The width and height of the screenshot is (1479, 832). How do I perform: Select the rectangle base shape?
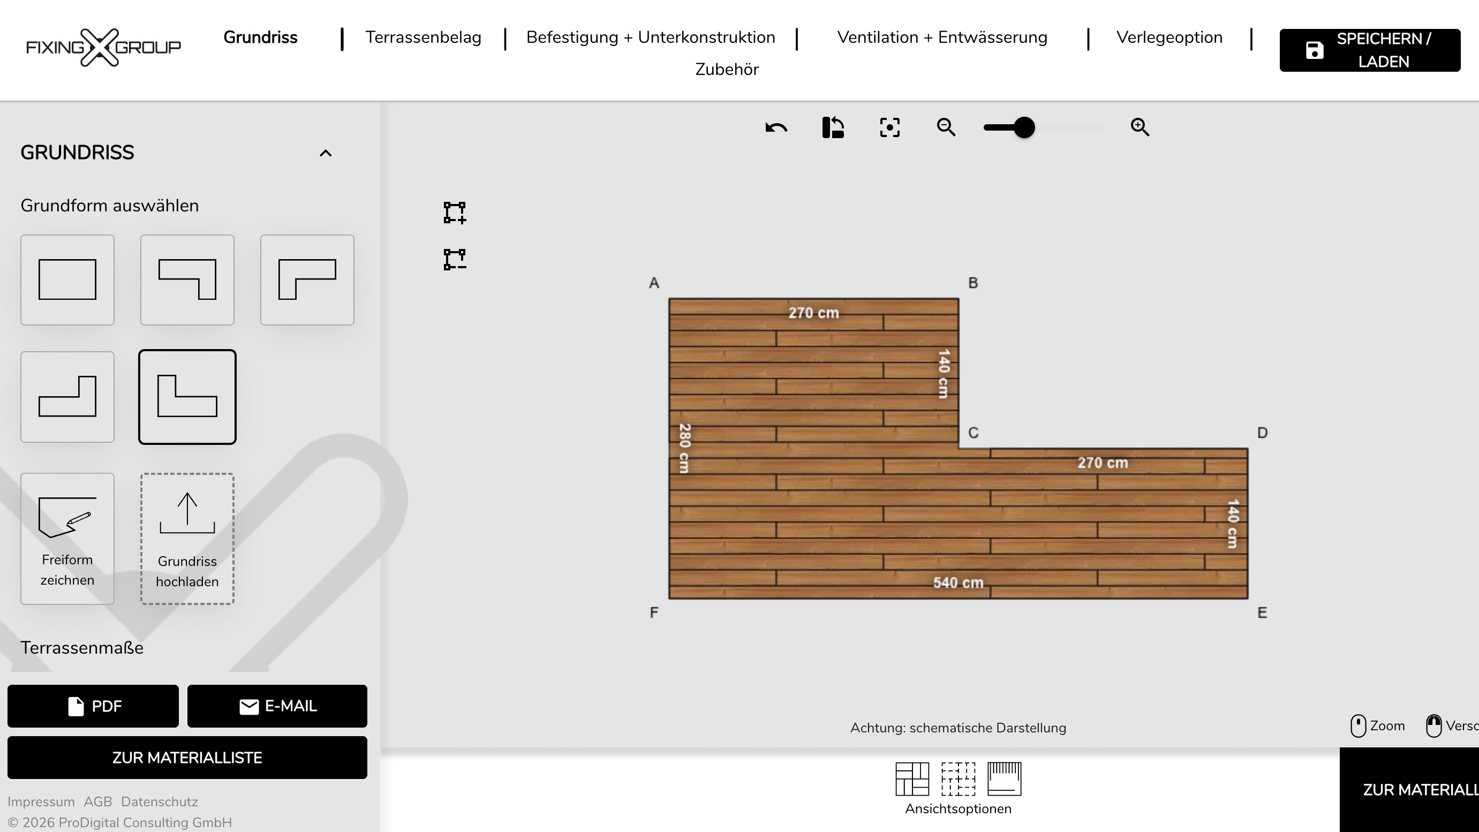point(67,279)
